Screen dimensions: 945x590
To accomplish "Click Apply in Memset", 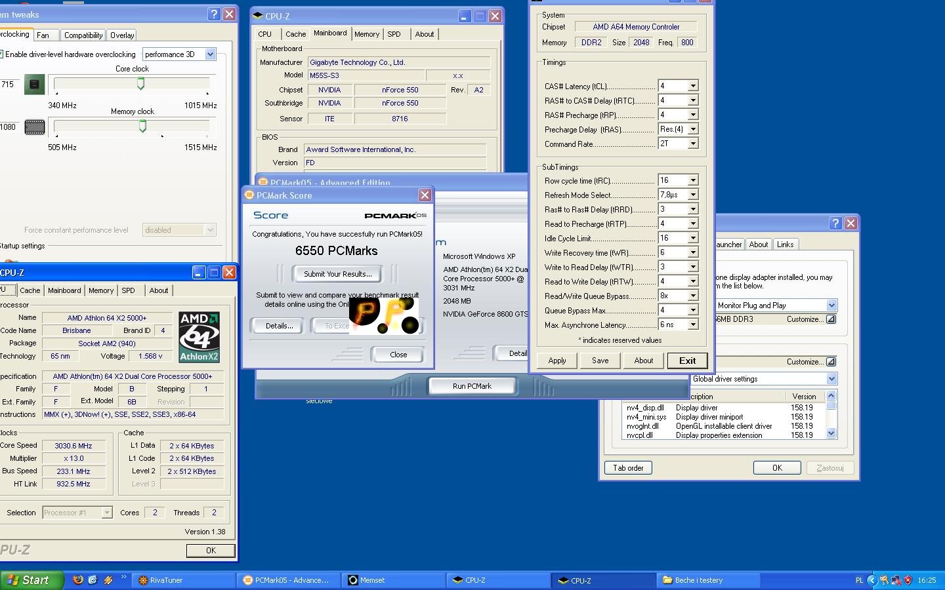I will 557,361.
